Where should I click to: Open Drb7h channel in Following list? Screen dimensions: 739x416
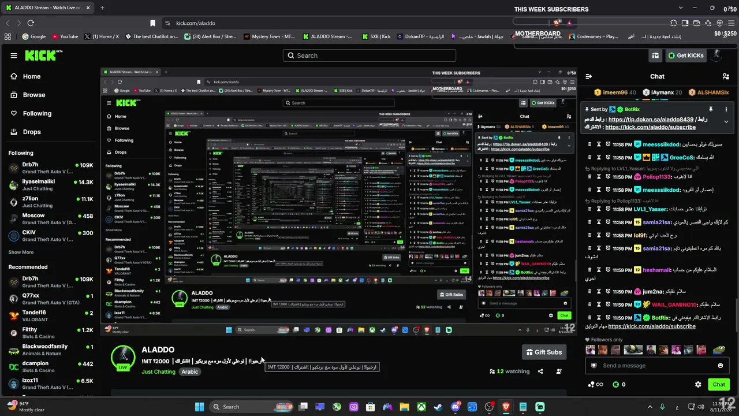[x=51, y=168]
